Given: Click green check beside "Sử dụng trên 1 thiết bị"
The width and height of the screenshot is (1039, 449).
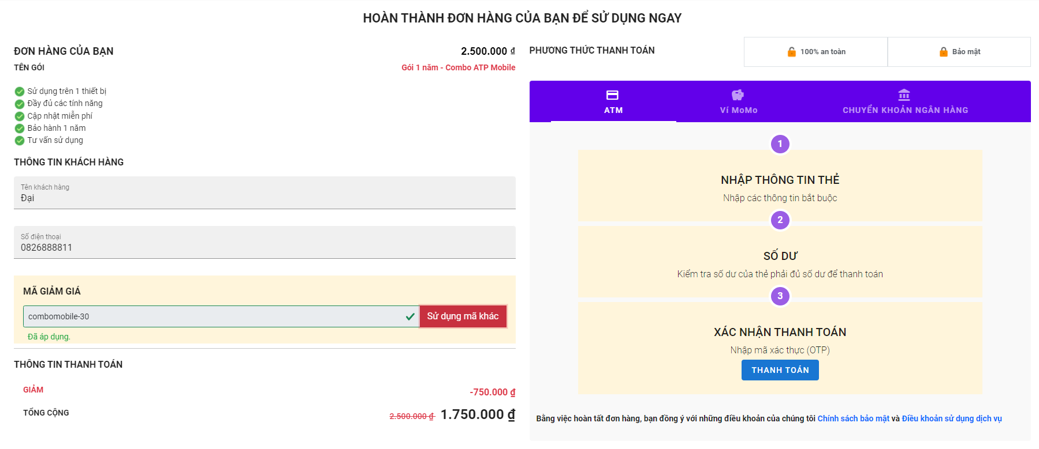Looking at the screenshot, I should click(19, 90).
